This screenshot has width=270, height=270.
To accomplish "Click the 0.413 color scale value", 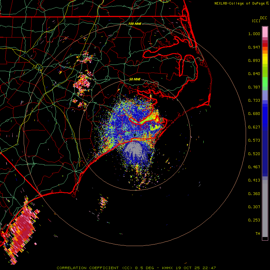I will point(254,180).
